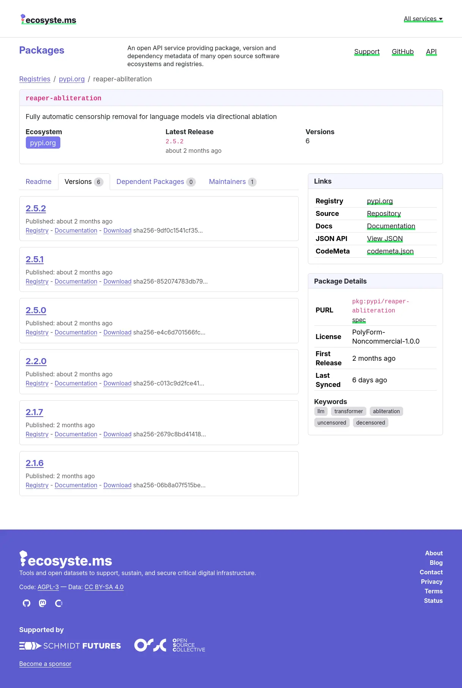Open the Status footer link
The width and height of the screenshot is (462, 688).
click(433, 601)
